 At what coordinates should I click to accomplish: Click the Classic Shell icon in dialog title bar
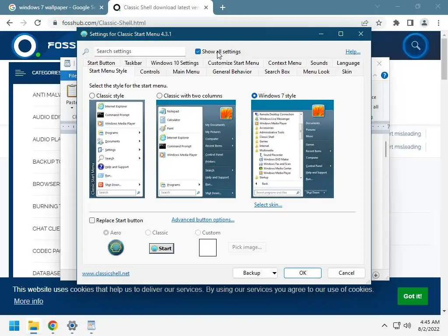tap(84, 34)
